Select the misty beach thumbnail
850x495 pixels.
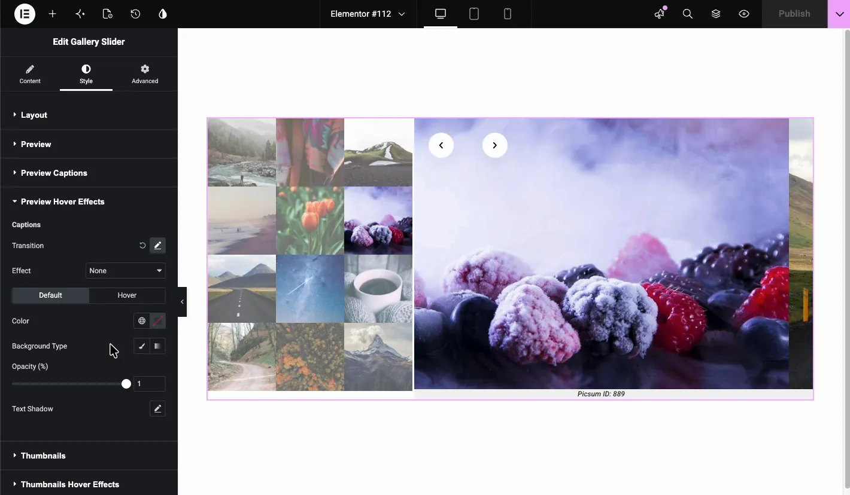[242, 221]
